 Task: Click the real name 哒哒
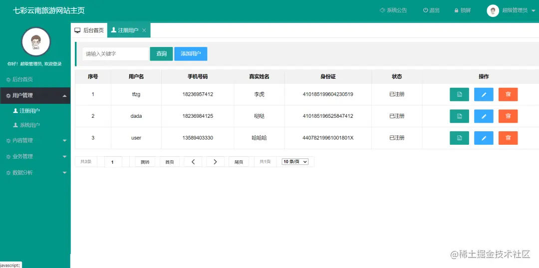click(259, 116)
